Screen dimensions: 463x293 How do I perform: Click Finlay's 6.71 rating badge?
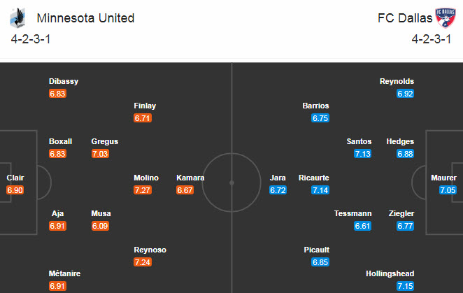point(143,118)
